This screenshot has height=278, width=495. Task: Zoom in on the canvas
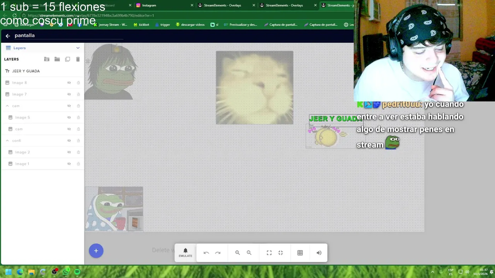[237, 253]
